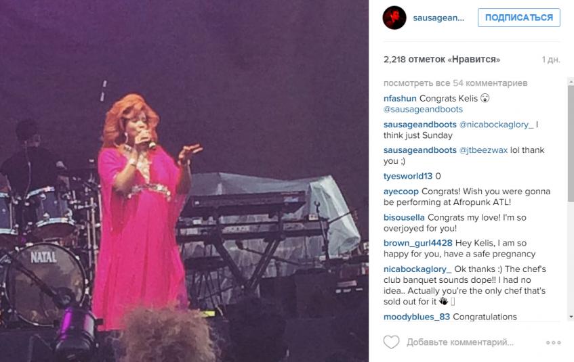Open brown_gurl4428 commenter profile

(x=417, y=243)
